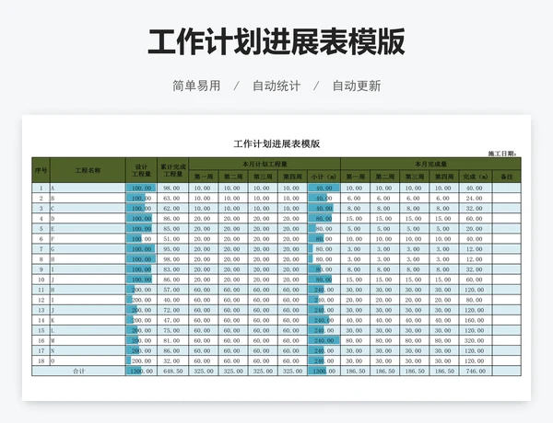This screenshot has height=423, width=553.
Task: Click the 合计 label in the total row
Action: point(79,372)
